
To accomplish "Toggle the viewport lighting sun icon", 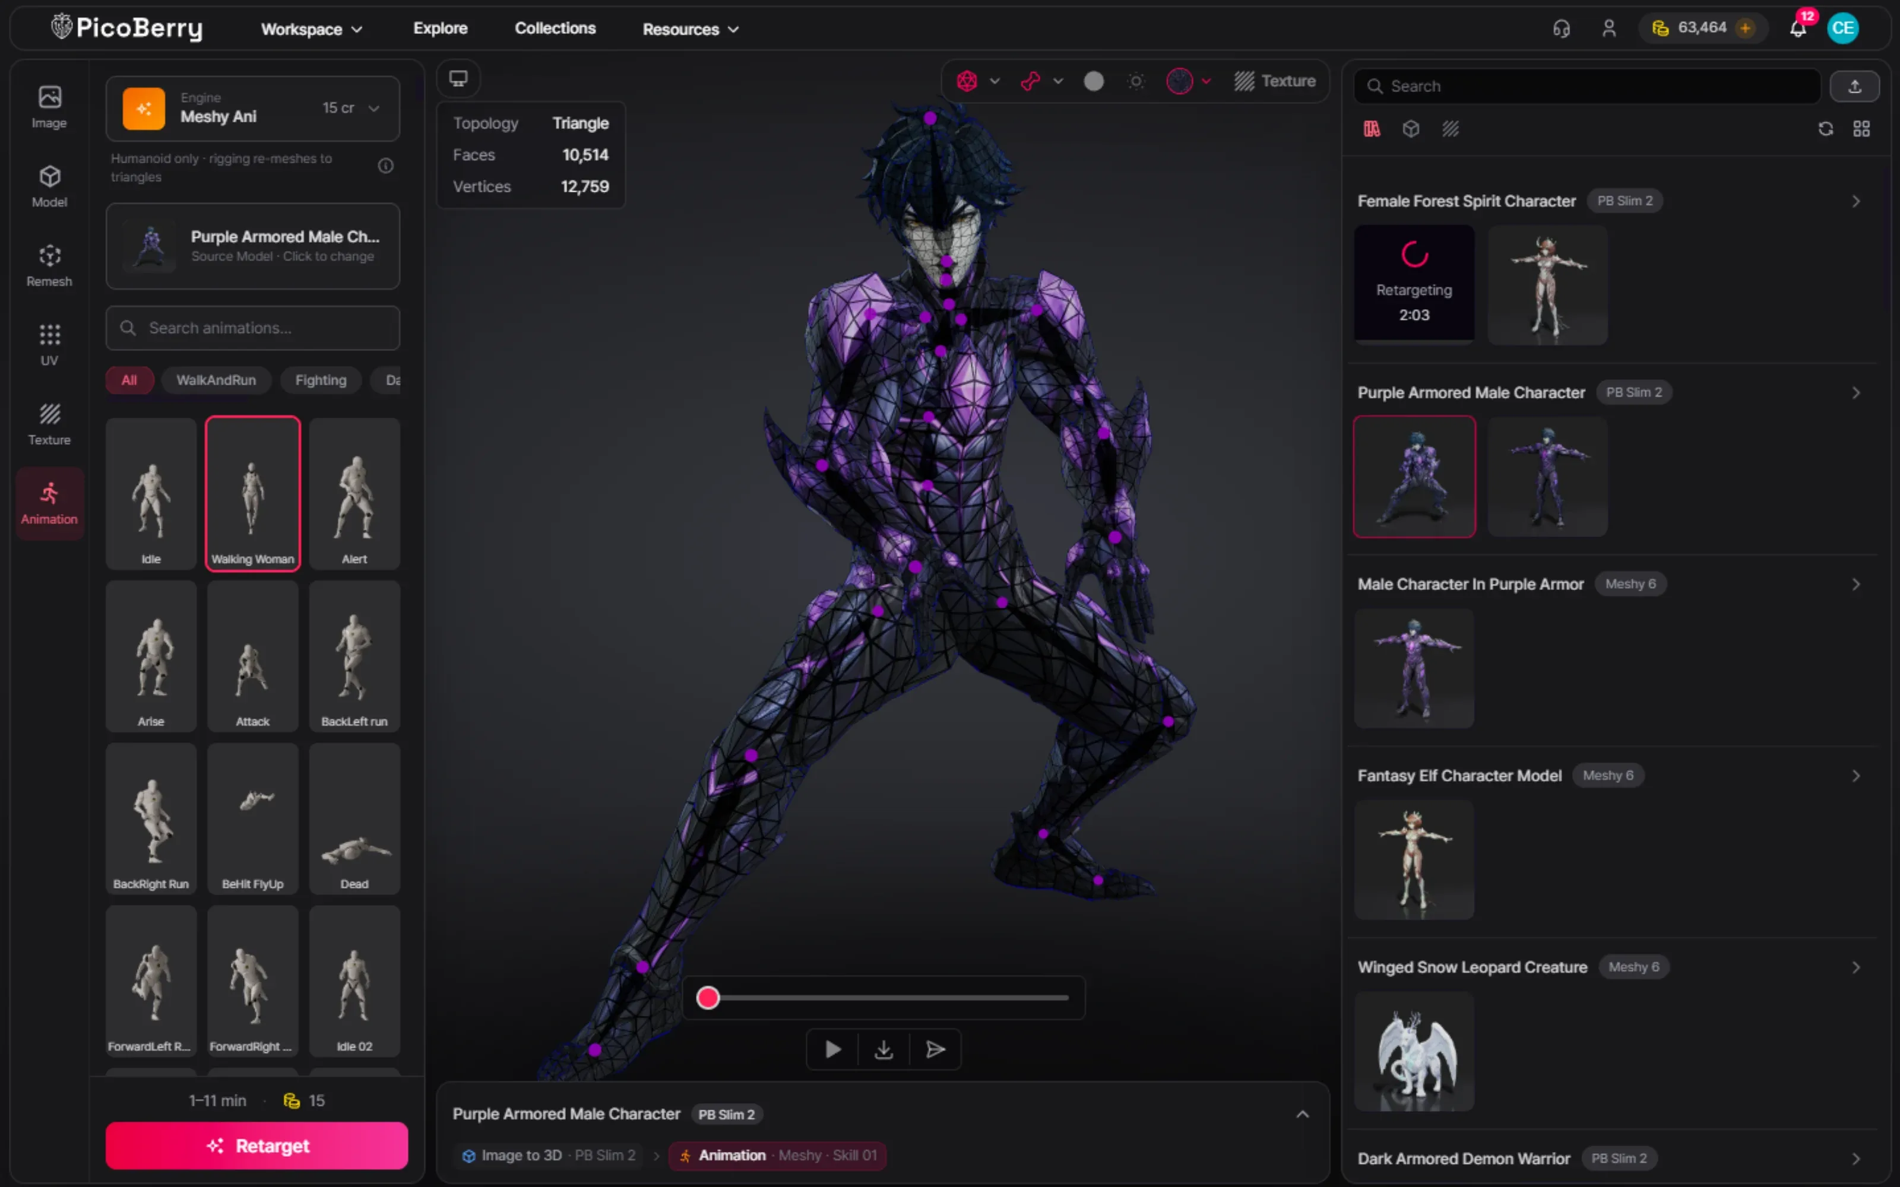I will coord(1136,81).
